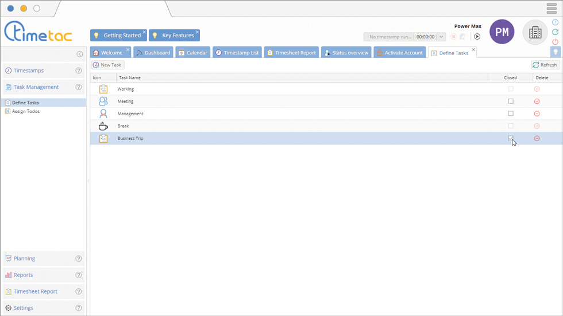Viewport: 563px width, 316px height.
Task: Click the New Task button
Action: [x=108, y=65]
